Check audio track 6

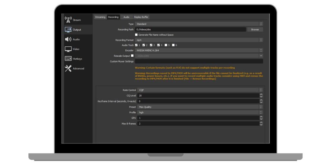[173, 45]
